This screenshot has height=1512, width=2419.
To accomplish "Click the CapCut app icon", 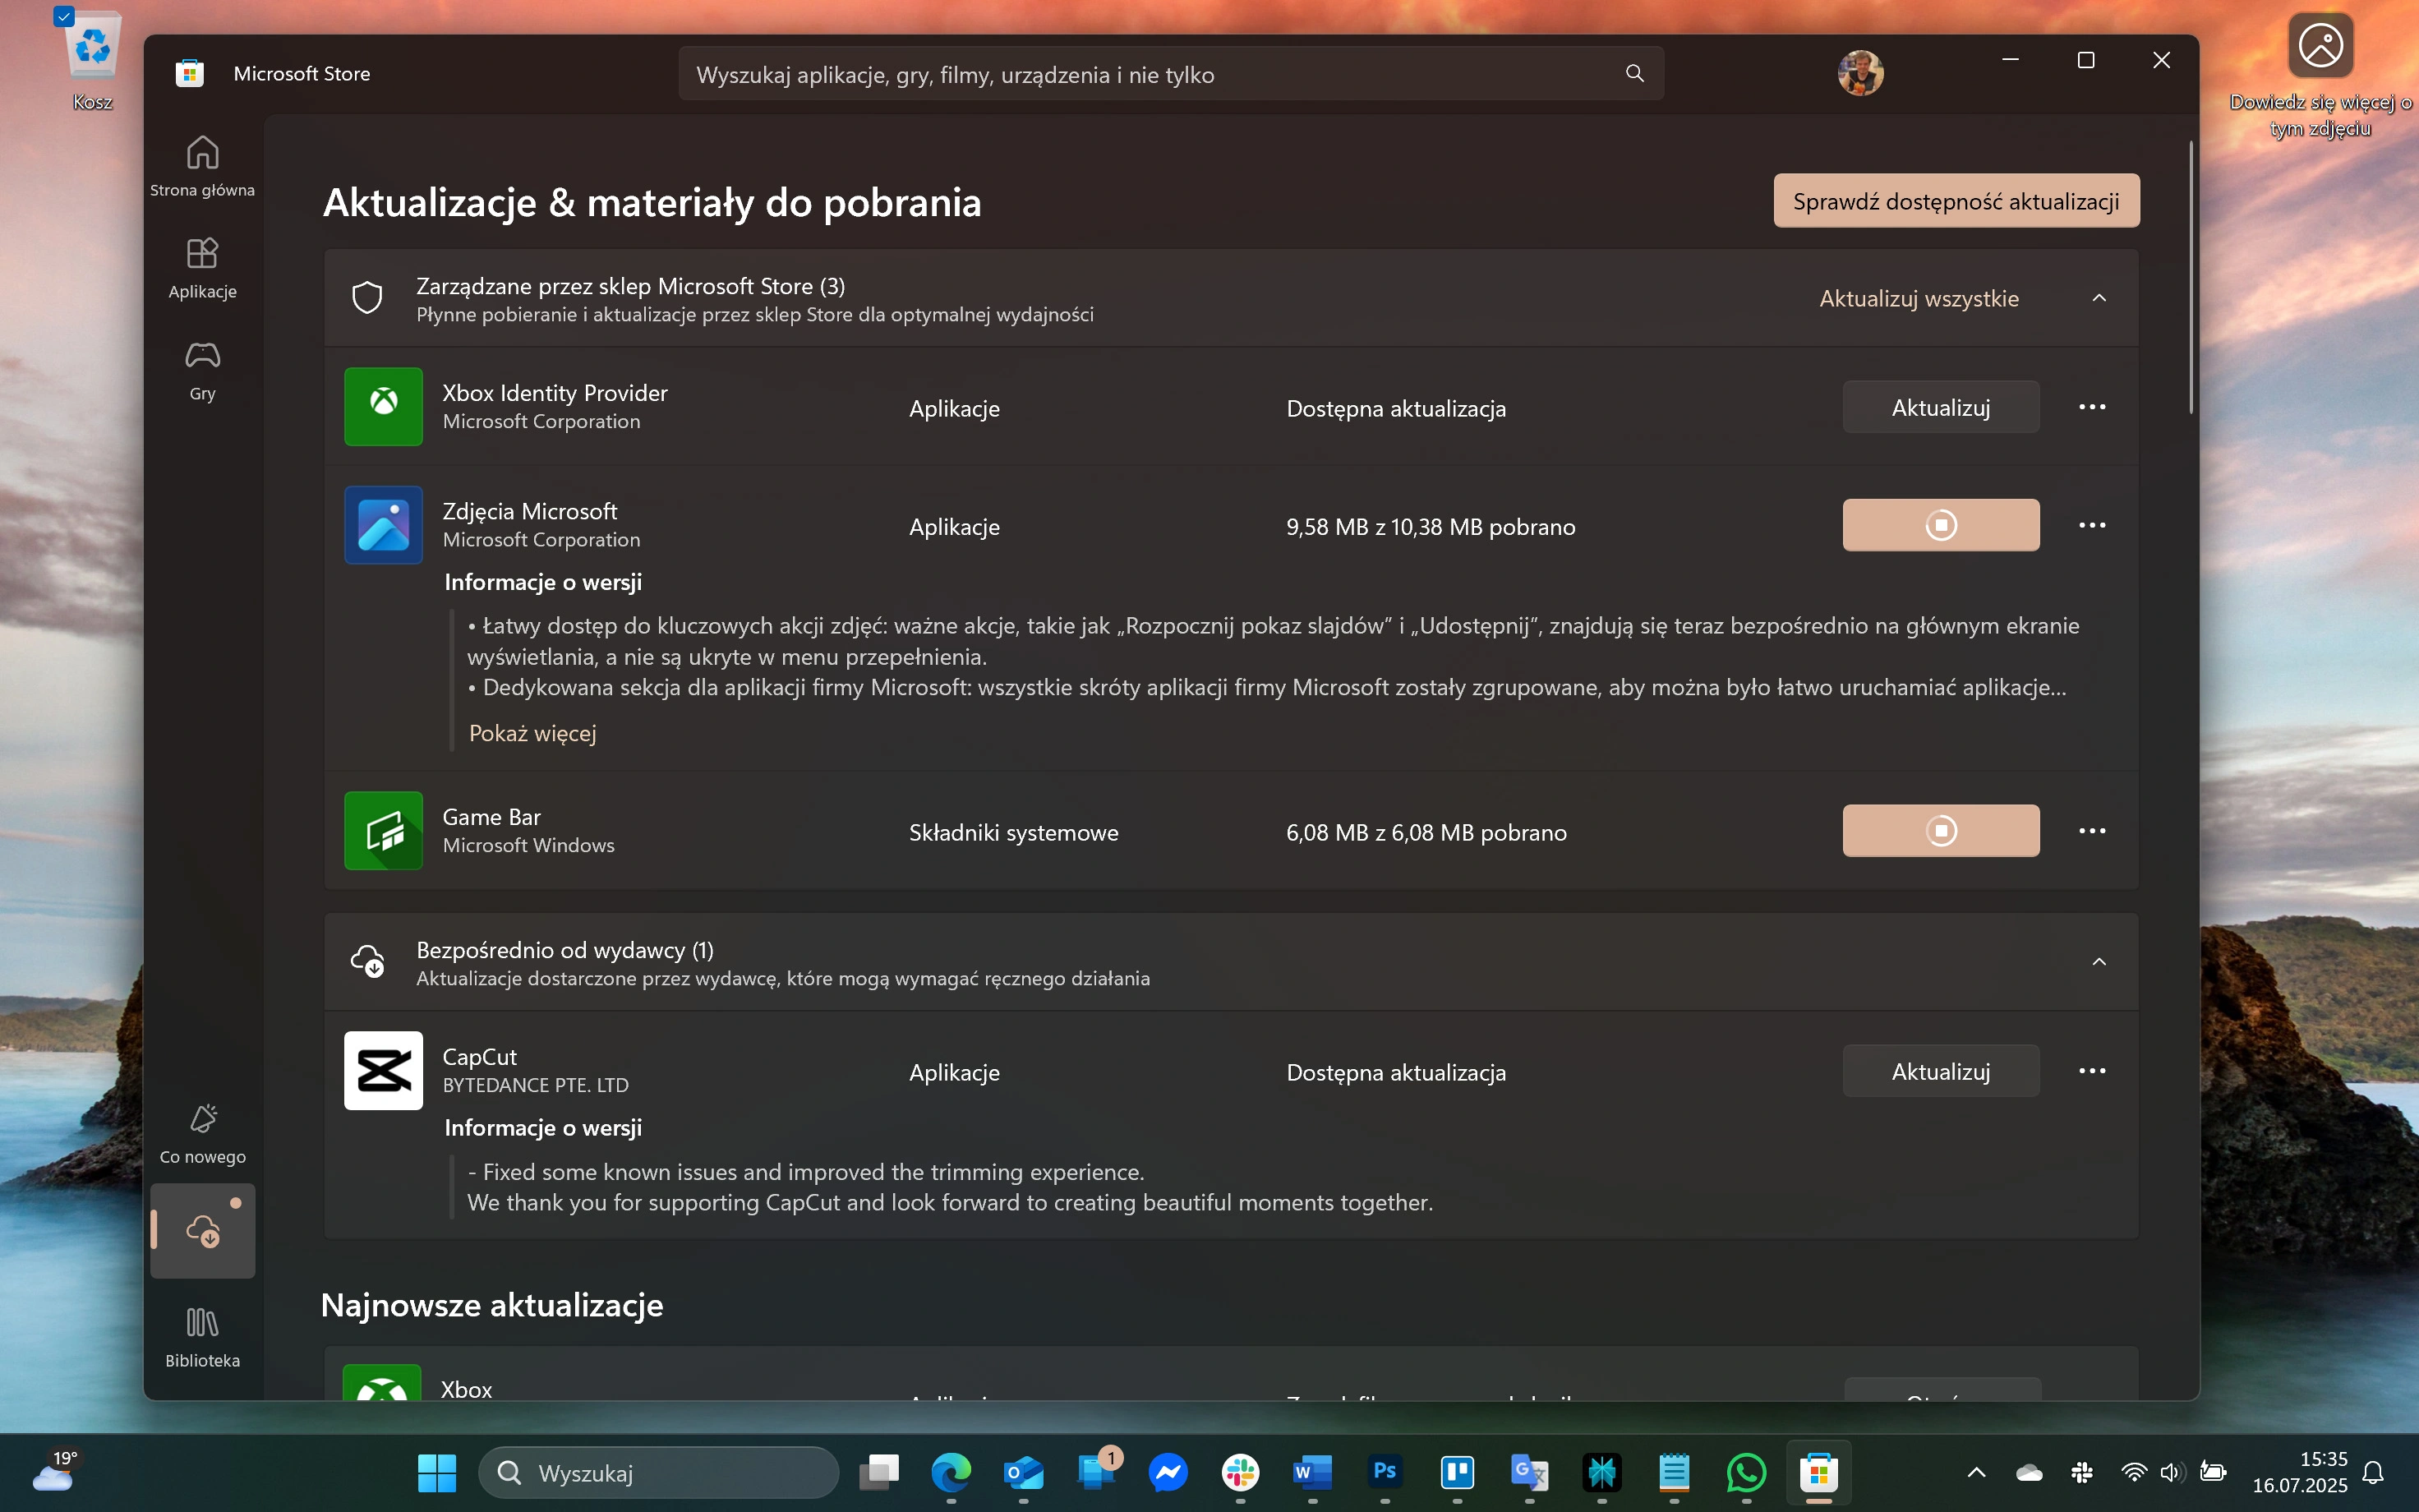I will (384, 1071).
